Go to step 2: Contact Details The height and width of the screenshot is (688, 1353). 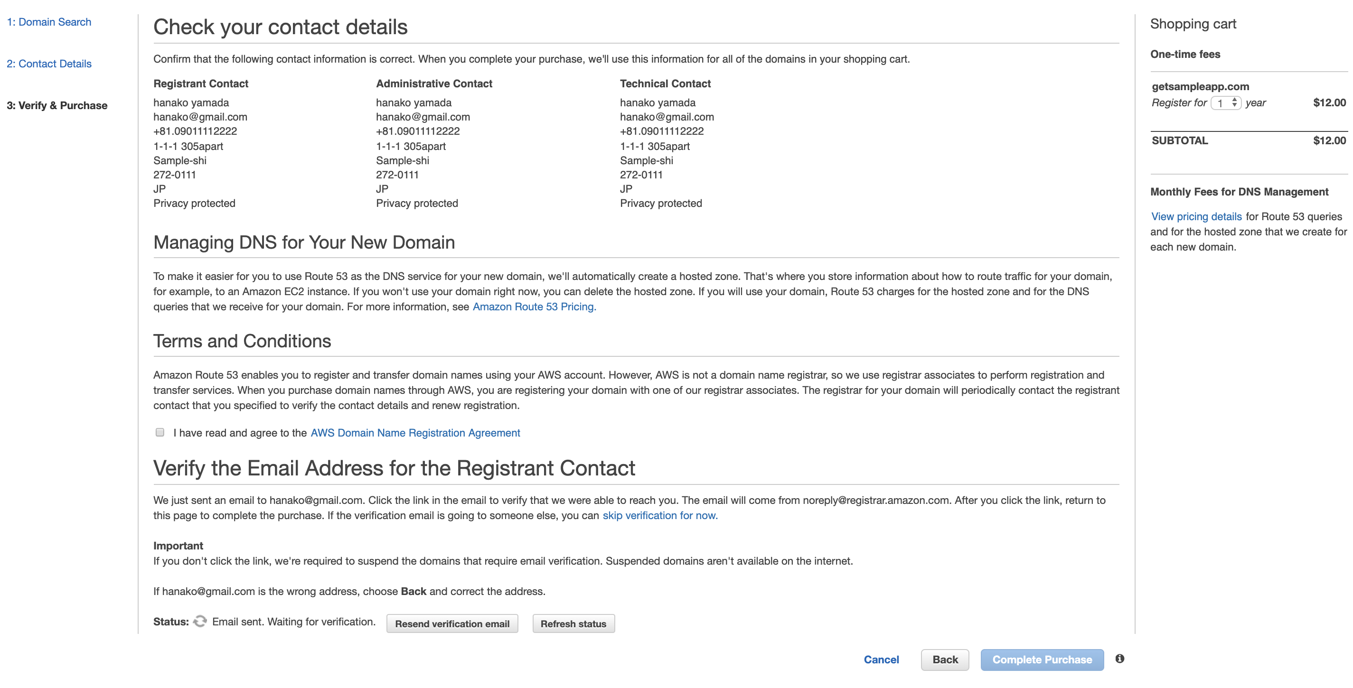[49, 64]
